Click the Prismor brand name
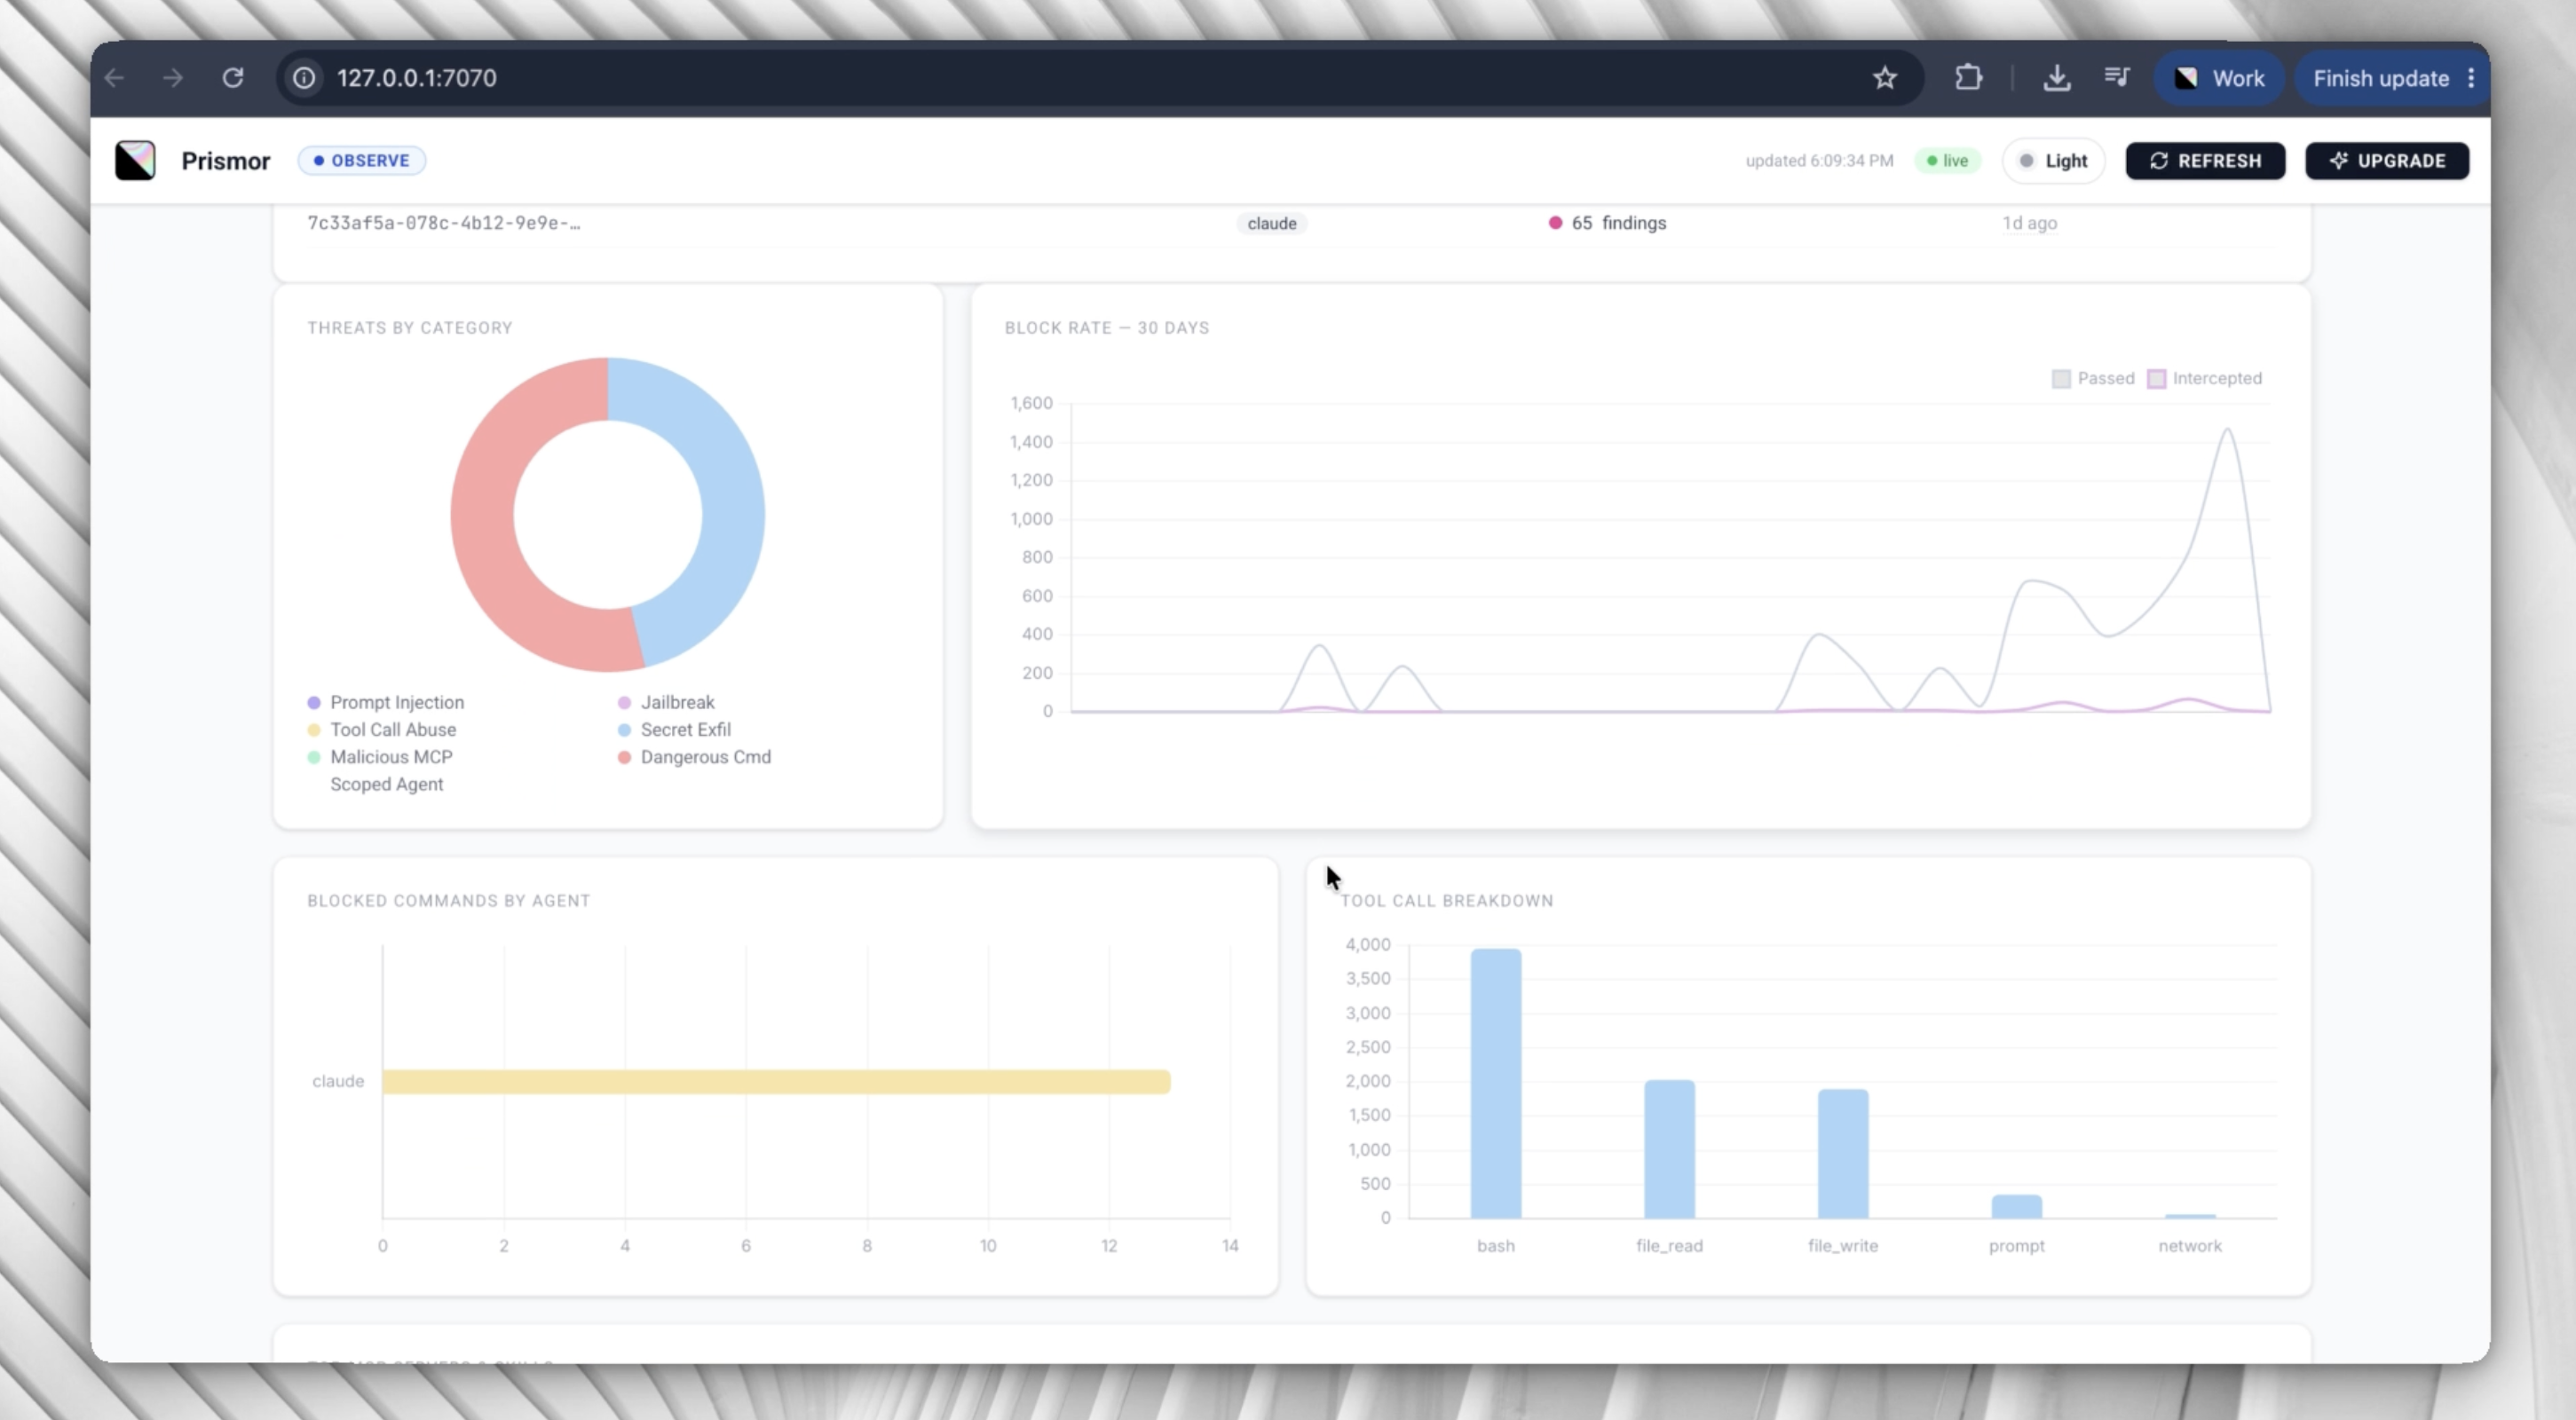Viewport: 2576px width, 1420px height. pos(226,161)
